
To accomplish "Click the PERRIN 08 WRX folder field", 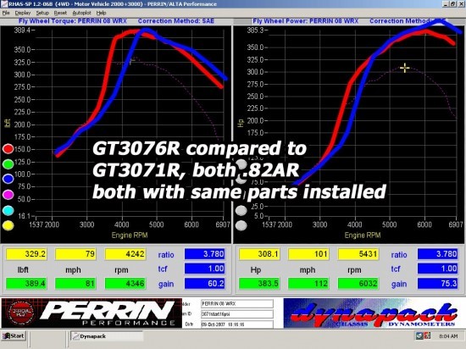I will (x=237, y=303).
